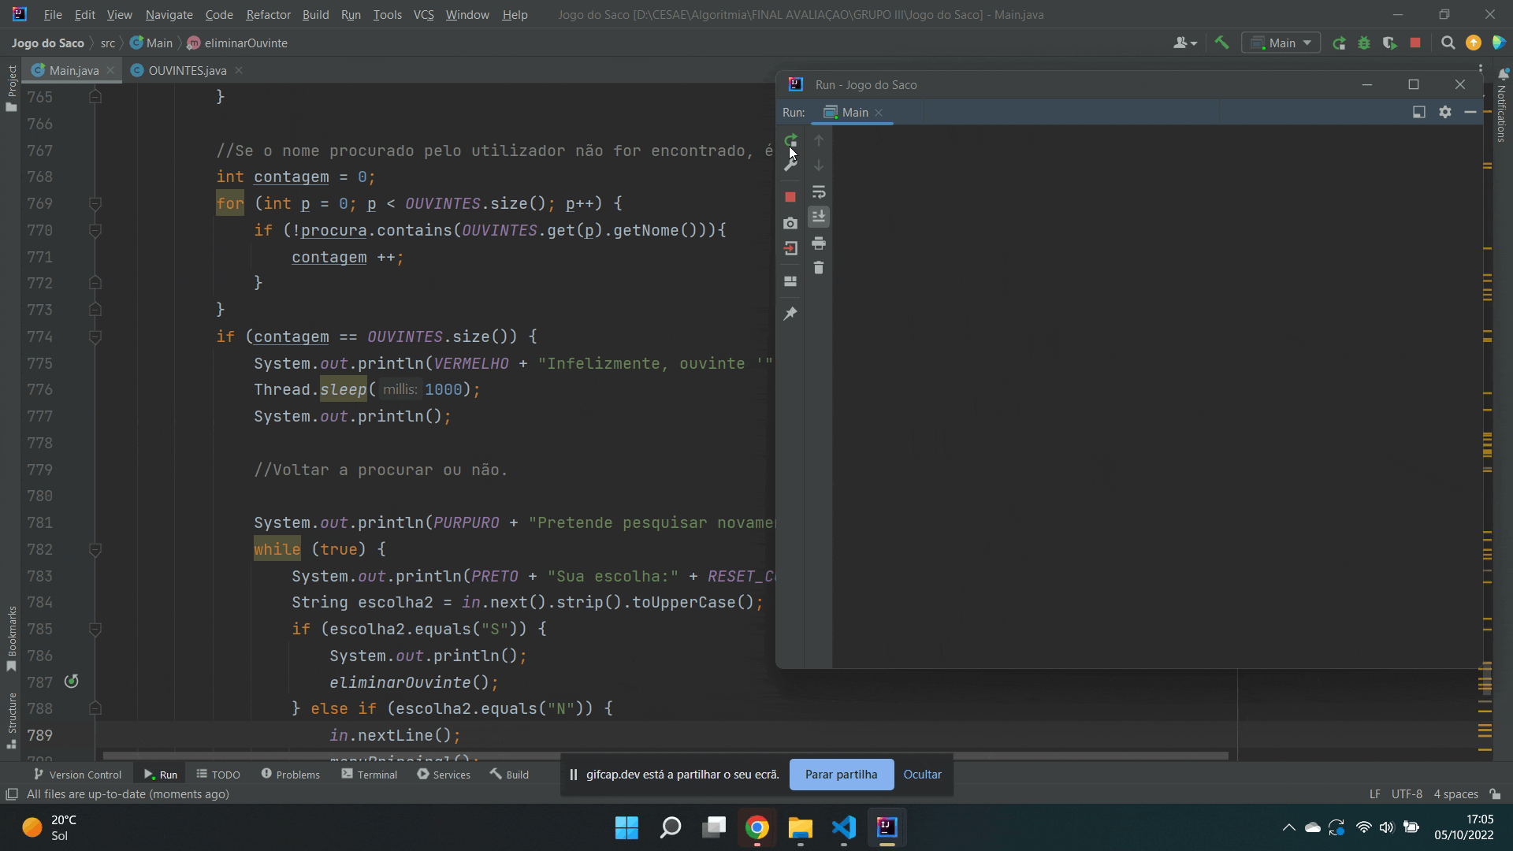Start debugging with the bug icon
Viewport: 1513px width, 851px height.
click(x=1364, y=43)
